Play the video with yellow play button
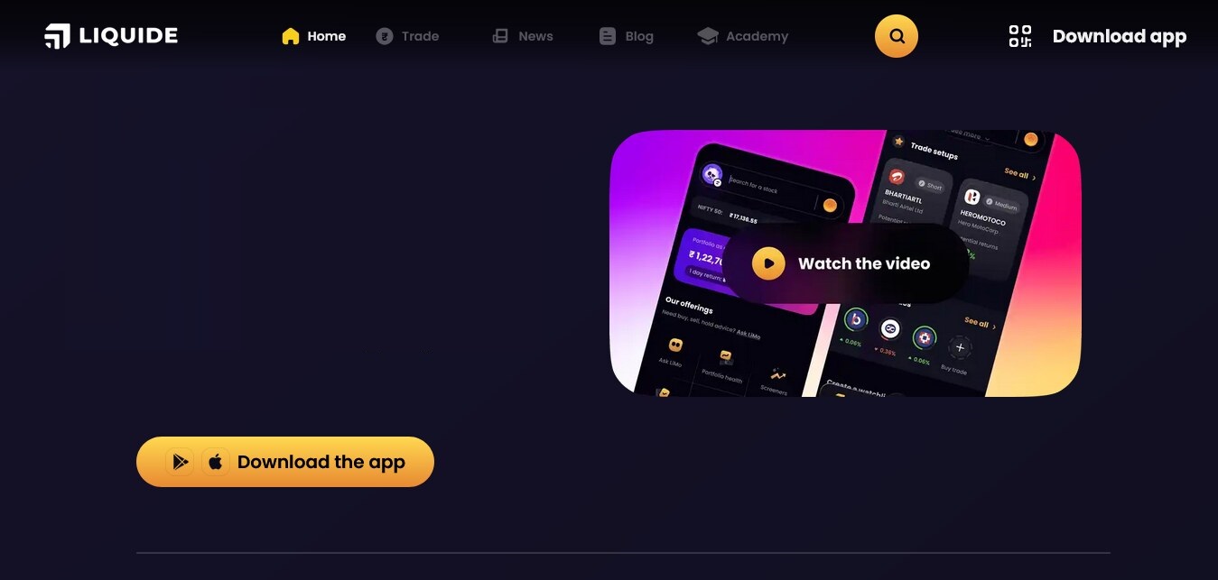The height and width of the screenshot is (580, 1218). click(768, 263)
